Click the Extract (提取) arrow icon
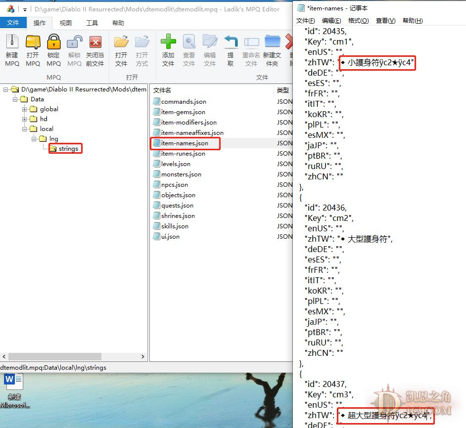This screenshot has width=466, height=428. pyautogui.click(x=231, y=42)
